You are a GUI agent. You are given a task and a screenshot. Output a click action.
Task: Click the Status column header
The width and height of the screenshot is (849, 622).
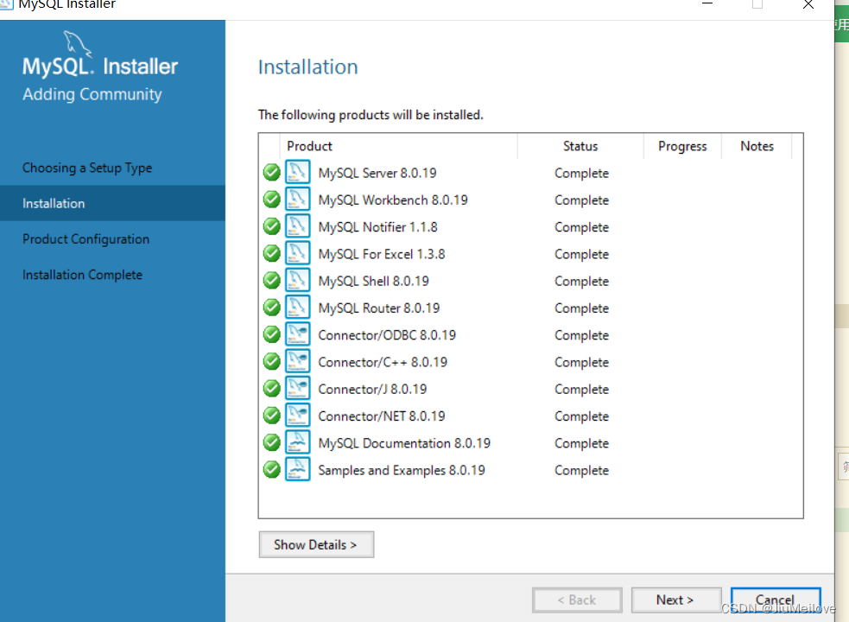pyautogui.click(x=580, y=146)
